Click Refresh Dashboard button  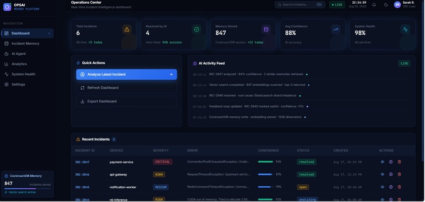click(127, 88)
